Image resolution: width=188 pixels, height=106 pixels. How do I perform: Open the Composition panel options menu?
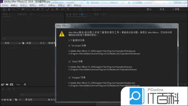point(87,15)
